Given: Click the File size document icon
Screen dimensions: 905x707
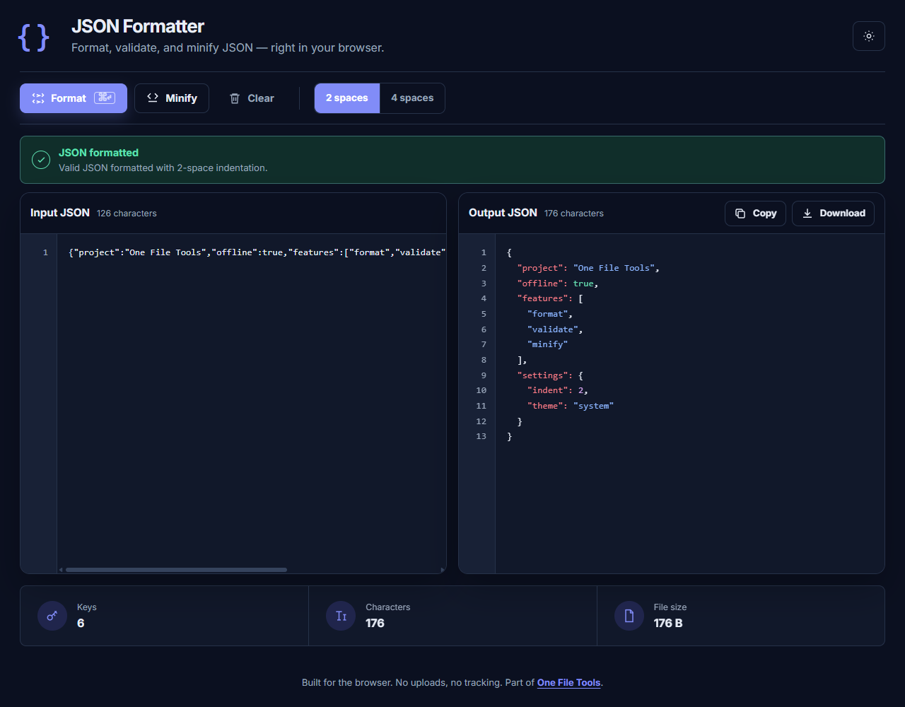Looking at the screenshot, I should pyautogui.click(x=629, y=616).
